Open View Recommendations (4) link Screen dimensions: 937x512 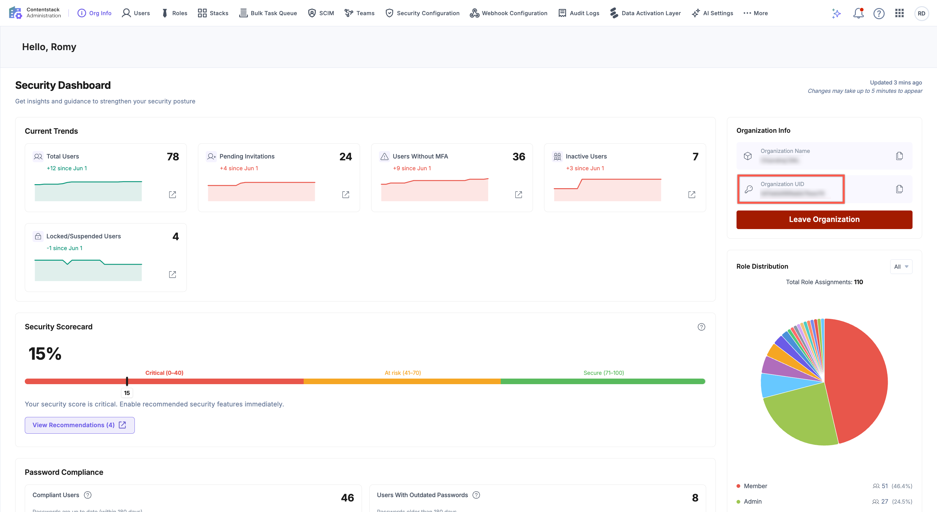[79, 425]
